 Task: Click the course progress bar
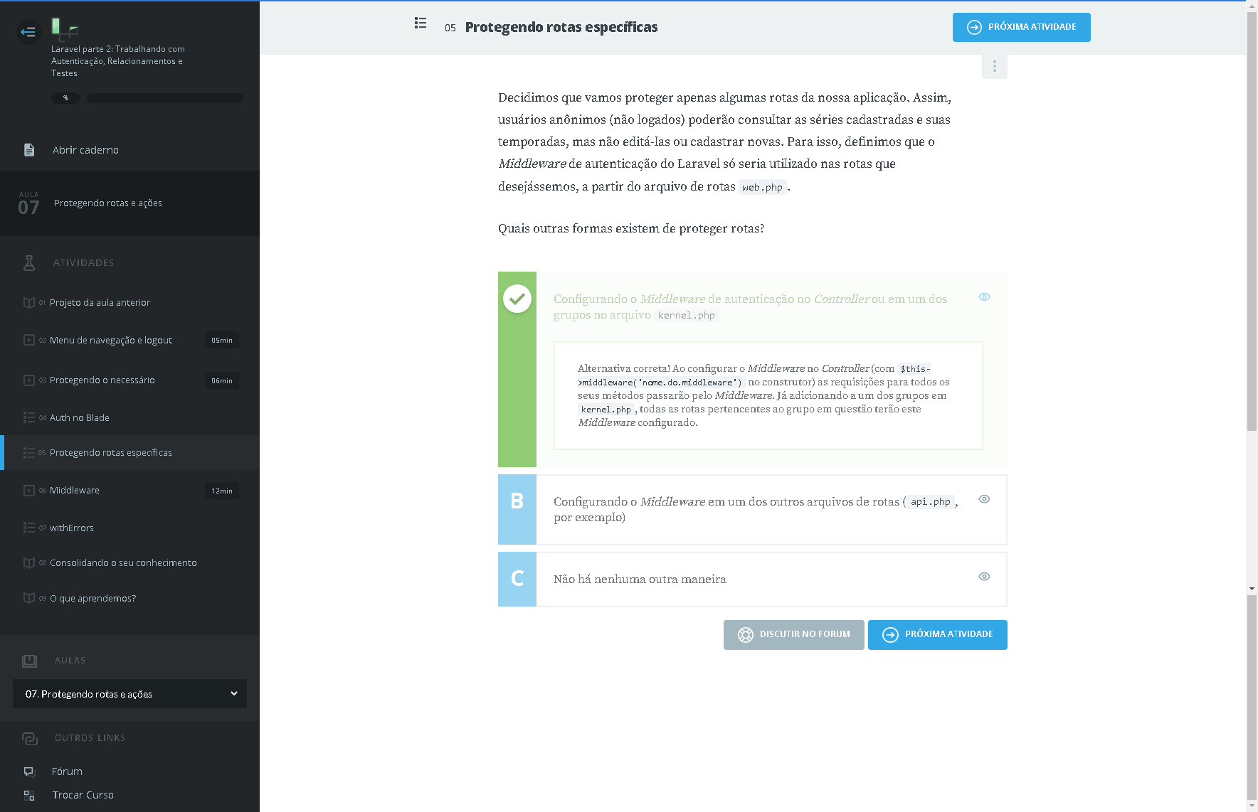pos(164,98)
